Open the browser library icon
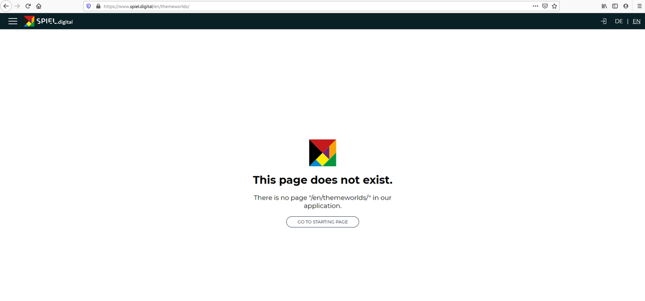The height and width of the screenshot is (301, 645). [x=605, y=6]
